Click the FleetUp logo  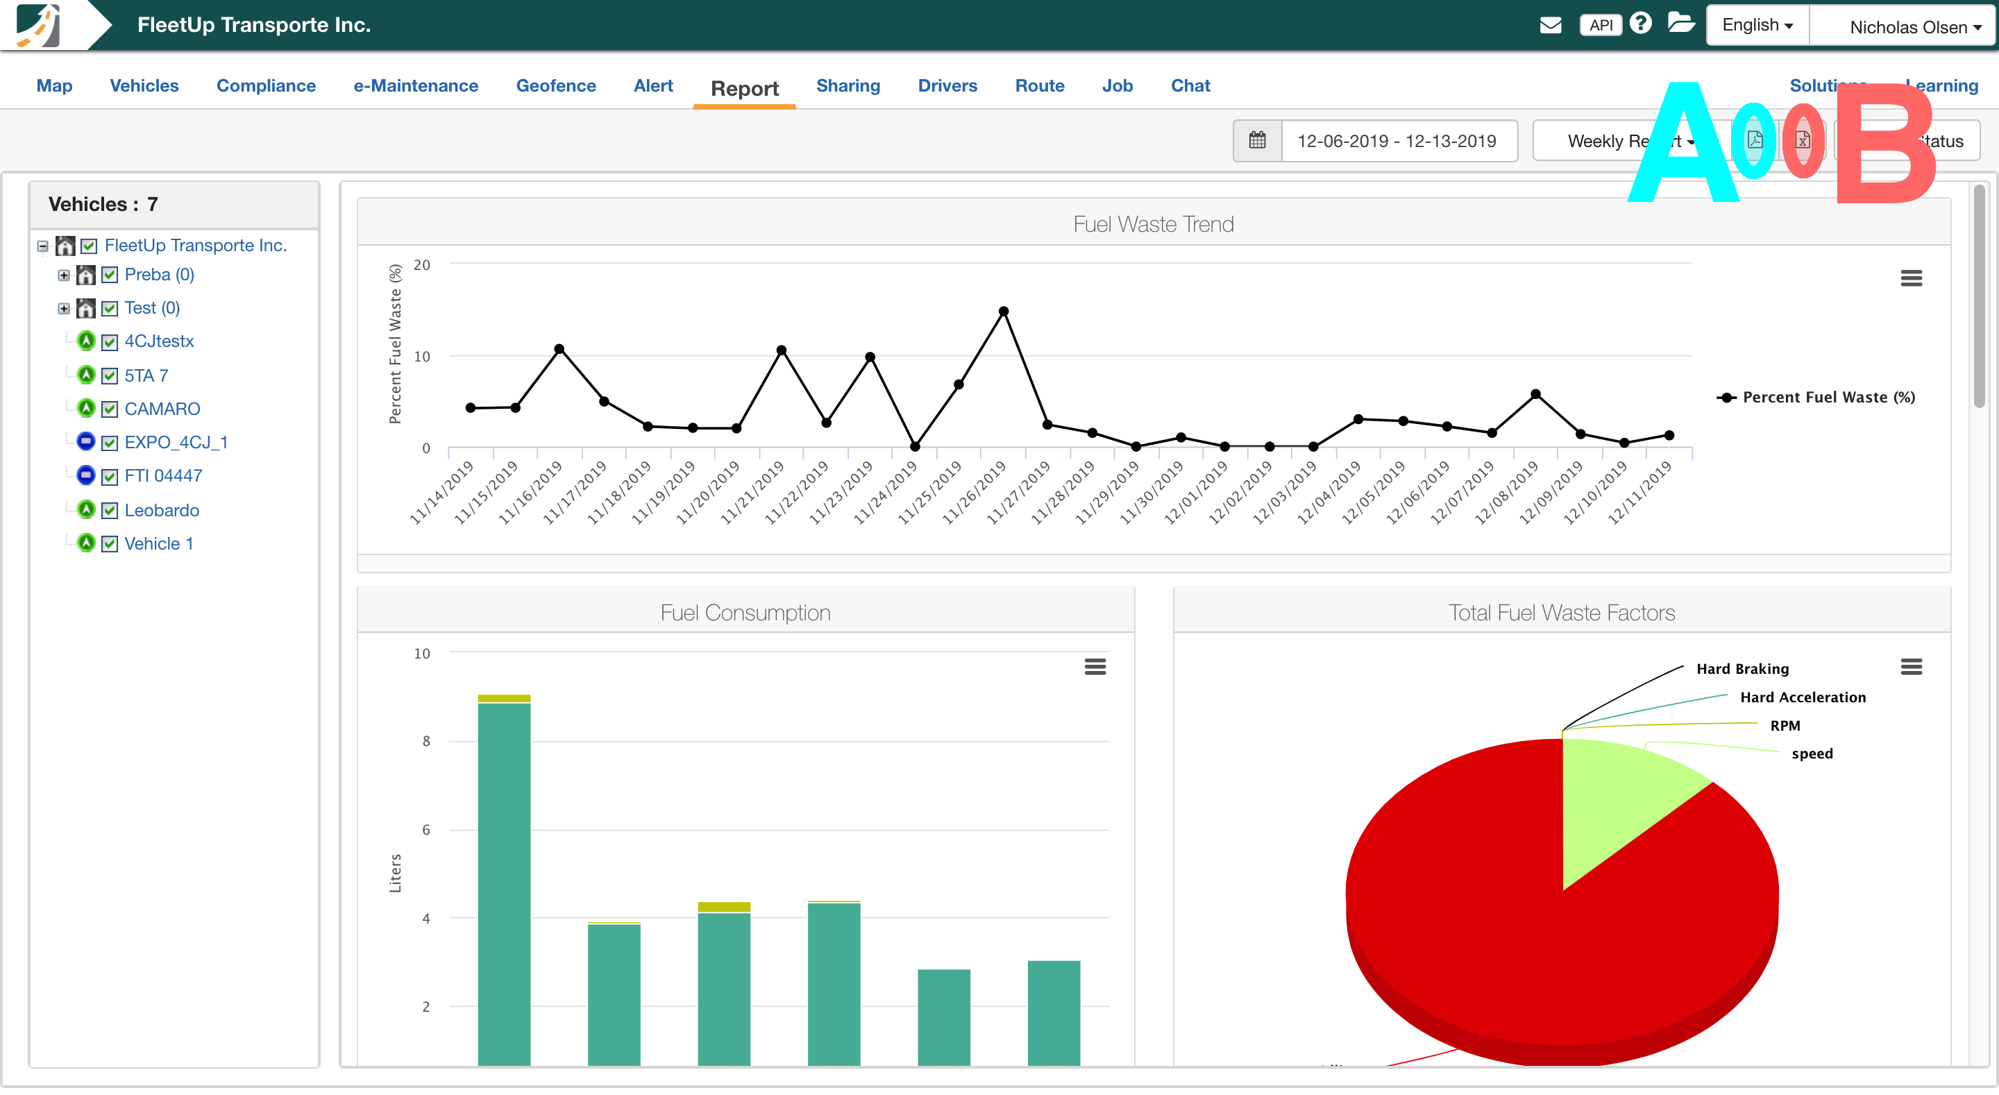pos(39,25)
